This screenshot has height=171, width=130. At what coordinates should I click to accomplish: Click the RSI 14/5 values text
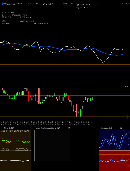point(19,15)
